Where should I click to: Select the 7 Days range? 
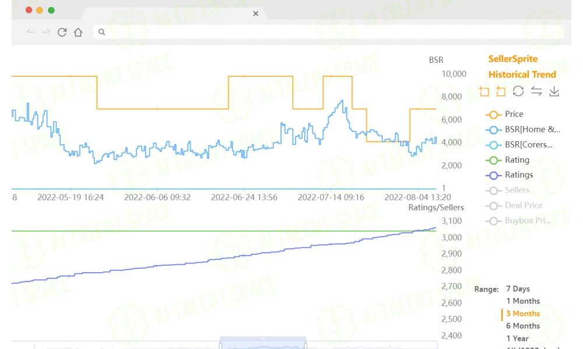coord(518,289)
